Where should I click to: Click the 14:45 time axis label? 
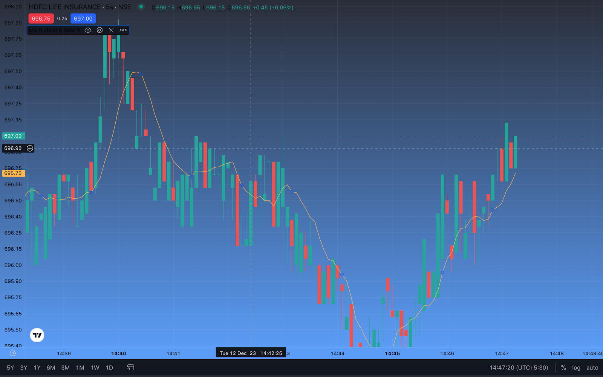pyautogui.click(x=392, y=353)
